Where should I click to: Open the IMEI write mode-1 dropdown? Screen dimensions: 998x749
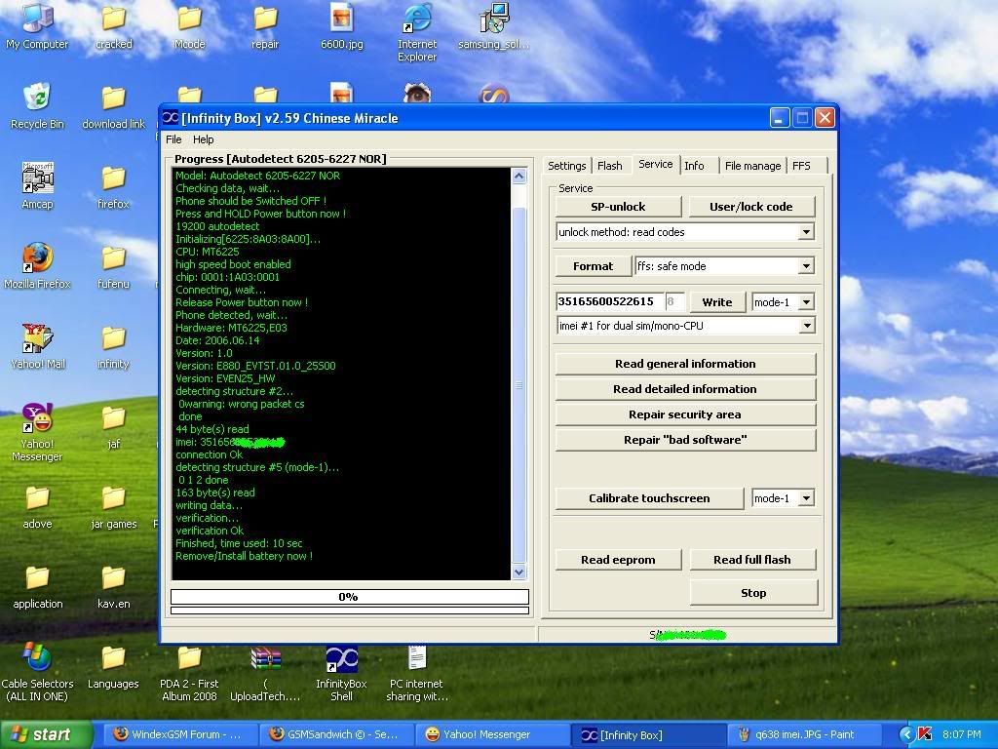pos(806,302)
